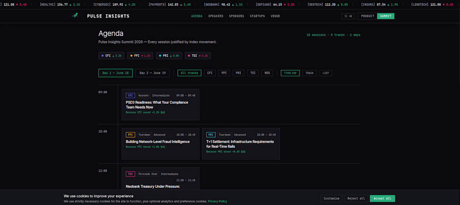Click the Teardown label on Fraud Intelligence session

pos(144,135)
